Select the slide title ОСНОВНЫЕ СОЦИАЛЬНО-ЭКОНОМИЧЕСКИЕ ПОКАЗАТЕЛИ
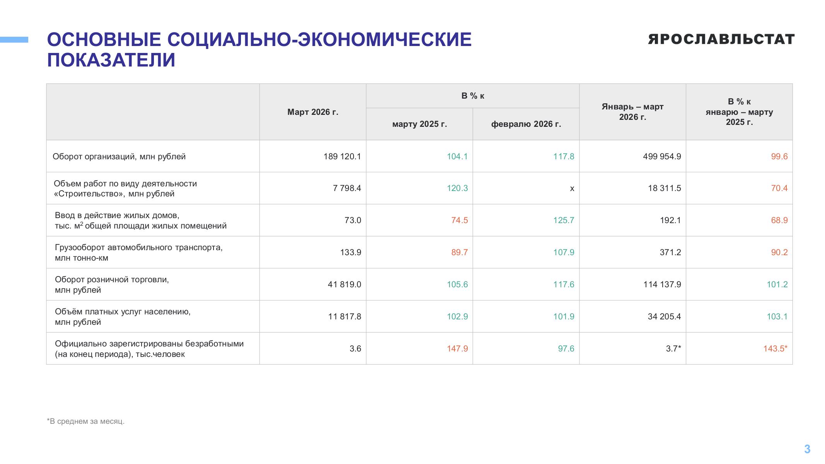 point(259,50)
